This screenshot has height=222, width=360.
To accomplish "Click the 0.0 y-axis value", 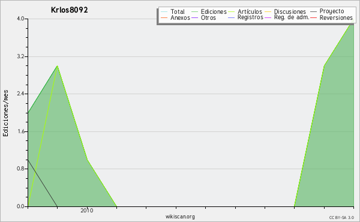I will (x=20, y=206).
